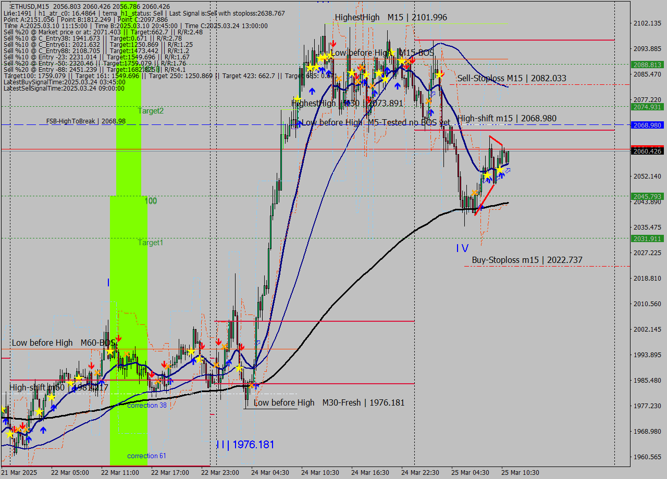
Task: Select the correction 61 label
Action: pos(147,456)
